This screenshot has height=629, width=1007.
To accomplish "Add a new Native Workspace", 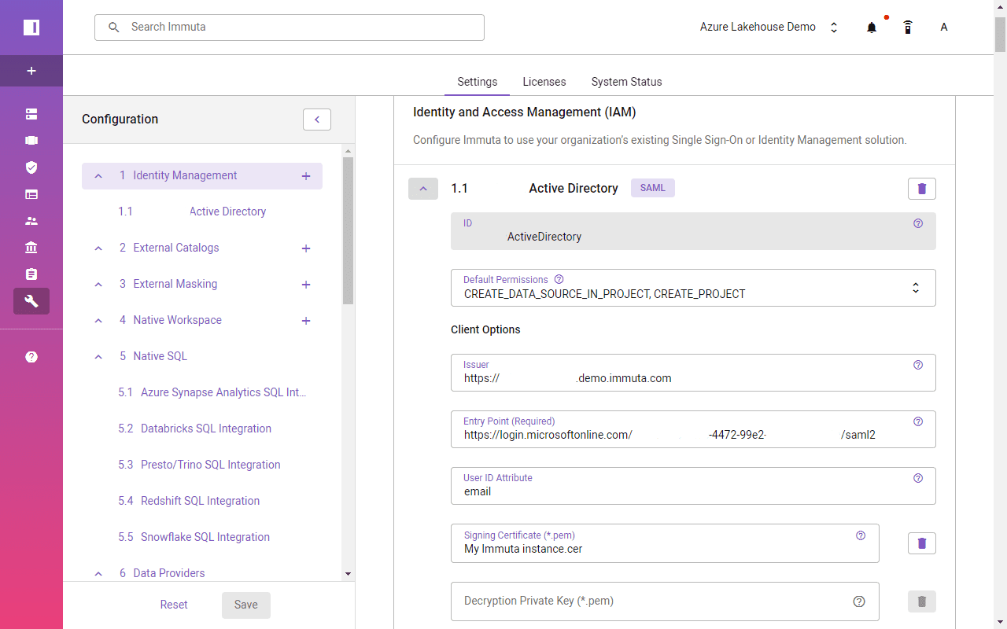I will tap(306, 321).
